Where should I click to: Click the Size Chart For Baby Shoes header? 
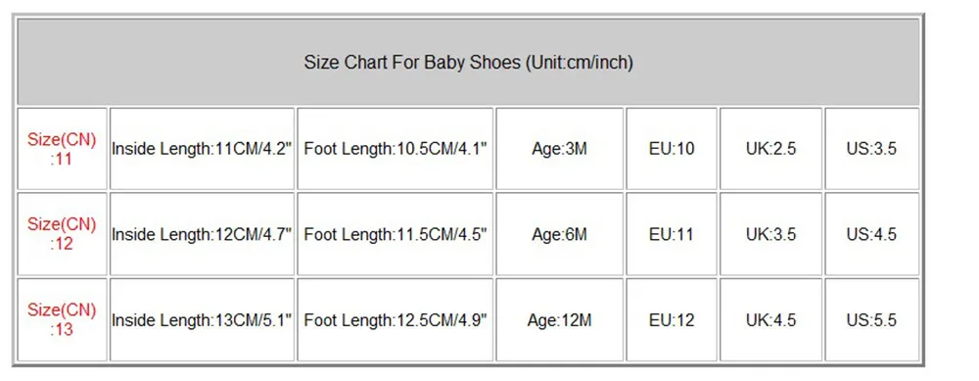tap(468, 62)
